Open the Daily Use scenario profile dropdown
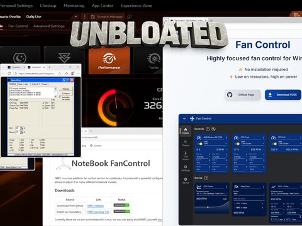 point(52,17)
